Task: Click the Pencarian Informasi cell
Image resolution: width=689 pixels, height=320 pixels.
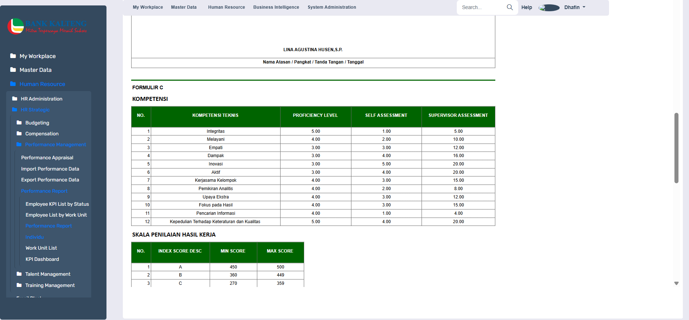Action: [215, 213]
